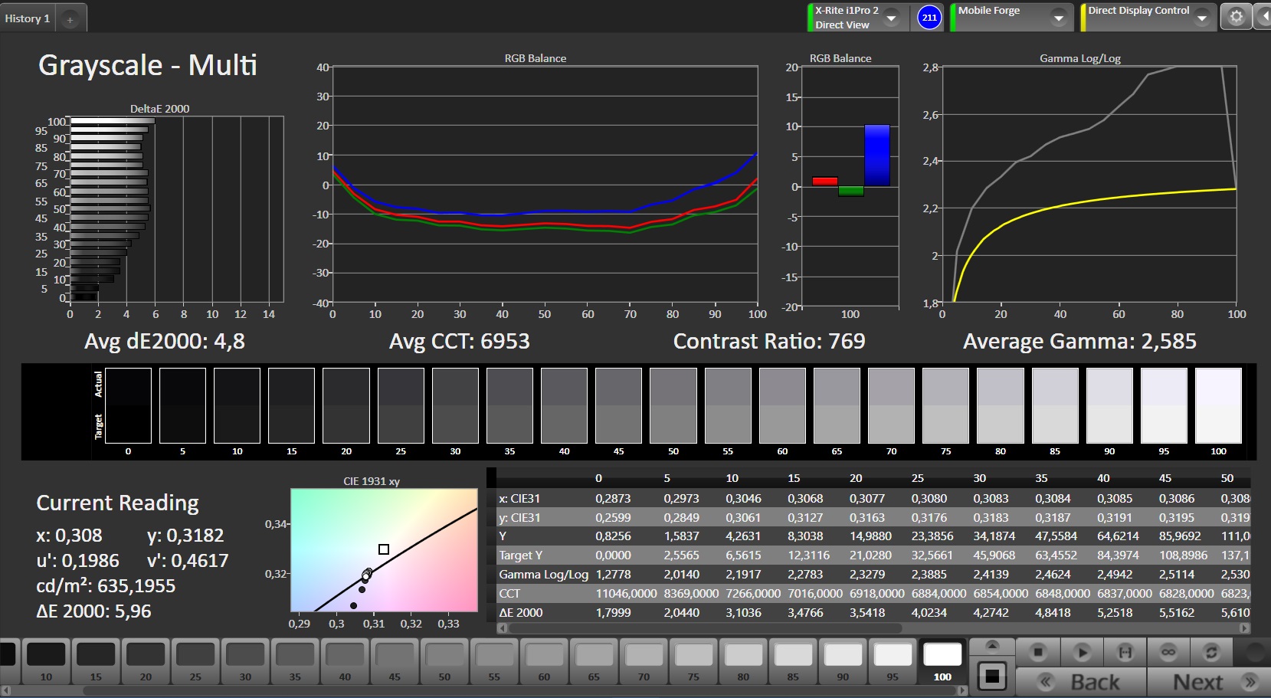
Task: Select the 50 percent gray patch button
Action: coord(444,661)
